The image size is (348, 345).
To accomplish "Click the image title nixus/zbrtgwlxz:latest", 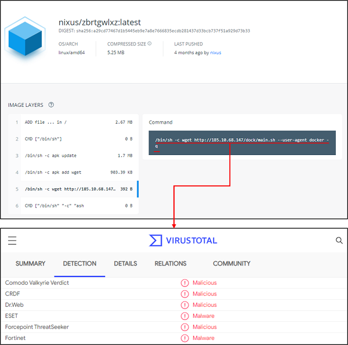I will [100, 22].
